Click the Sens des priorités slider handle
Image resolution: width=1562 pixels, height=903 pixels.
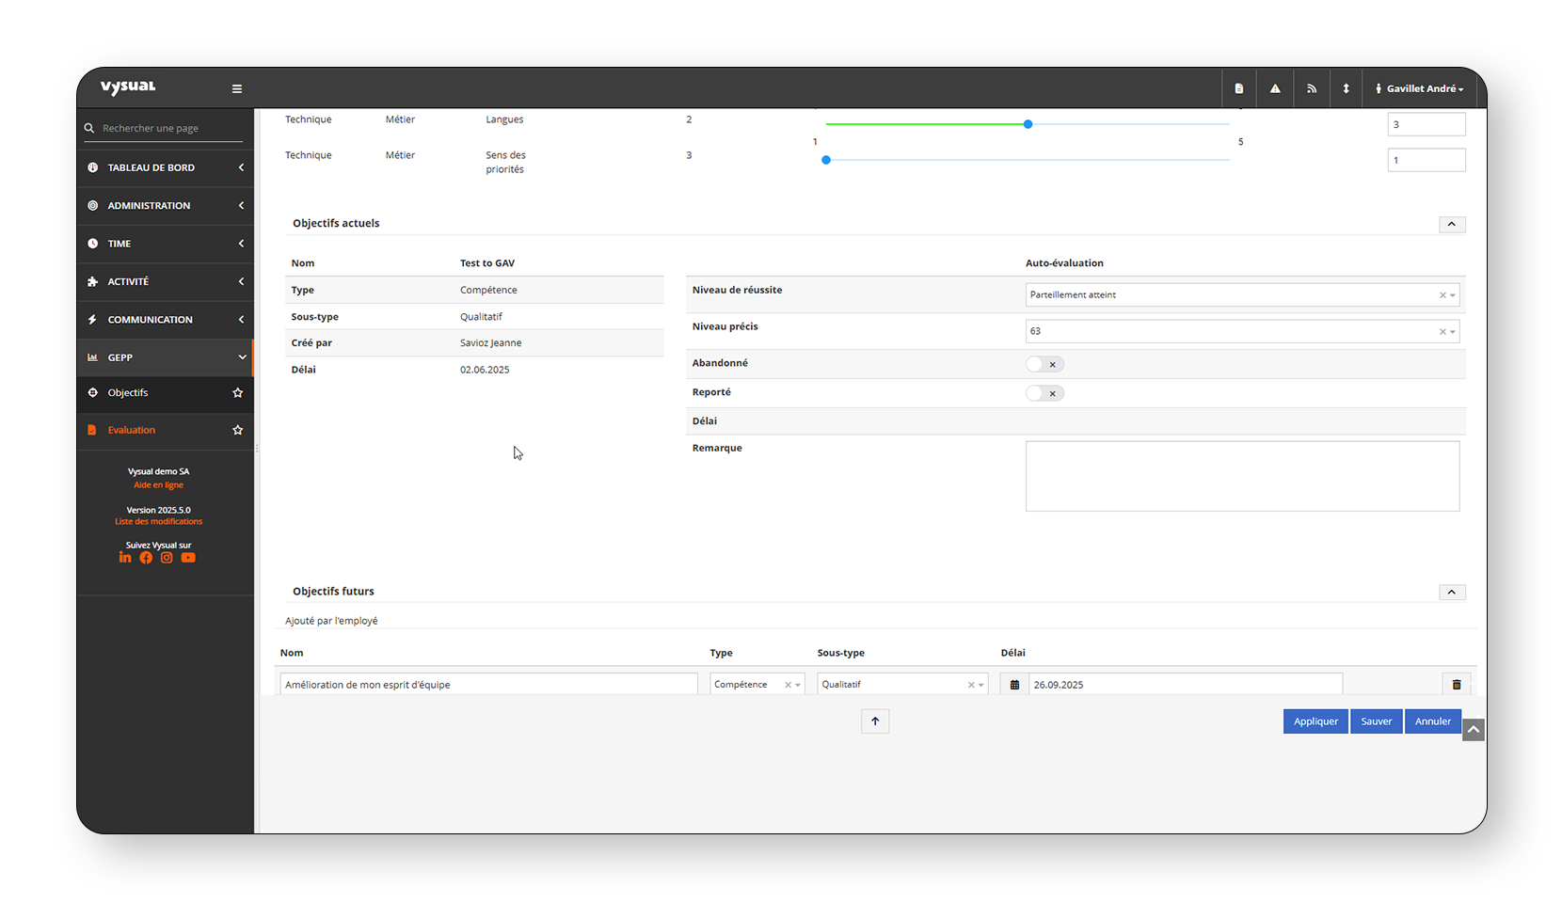point(826,160)
